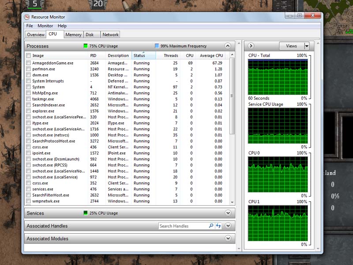Switch to the Overview tab
353x265 pixels.
36,35
